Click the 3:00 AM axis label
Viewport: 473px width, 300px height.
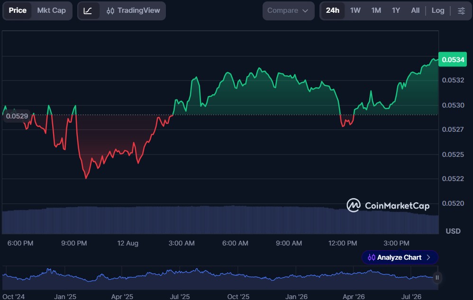coord(182,243)
